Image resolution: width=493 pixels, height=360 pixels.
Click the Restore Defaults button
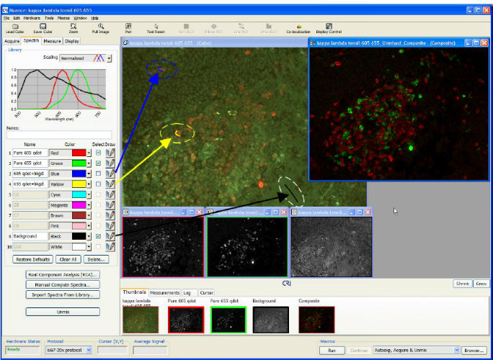[x=32, y=259]
